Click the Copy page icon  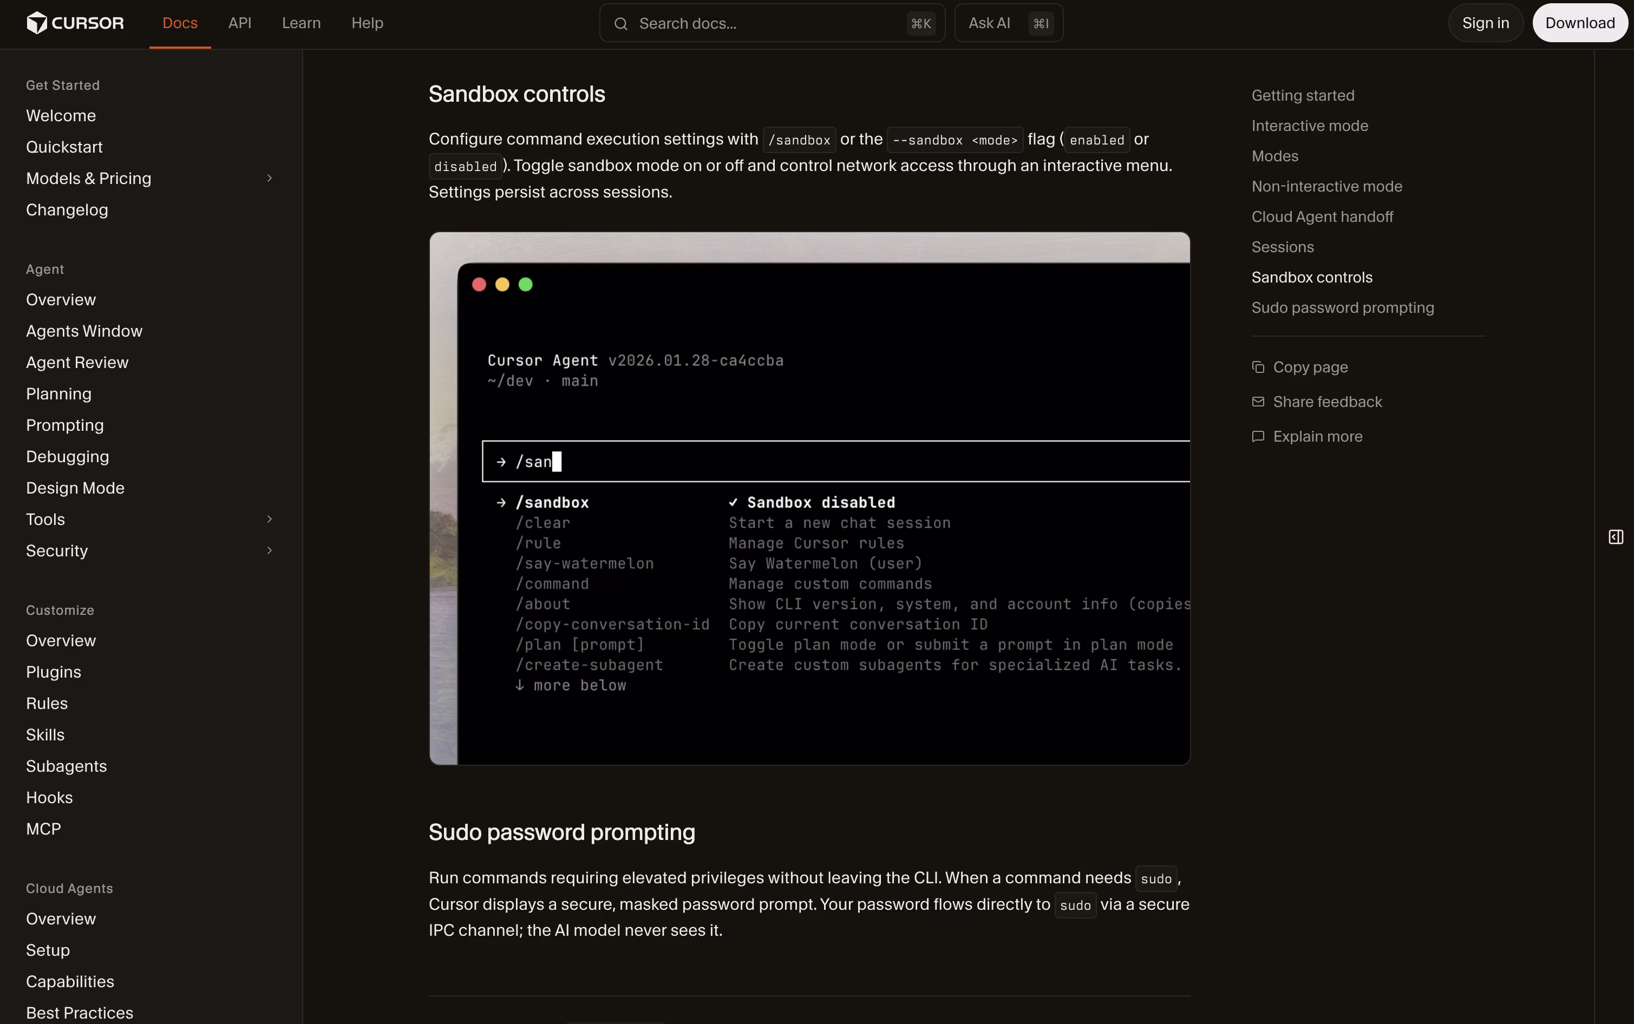coord(1258,367)
